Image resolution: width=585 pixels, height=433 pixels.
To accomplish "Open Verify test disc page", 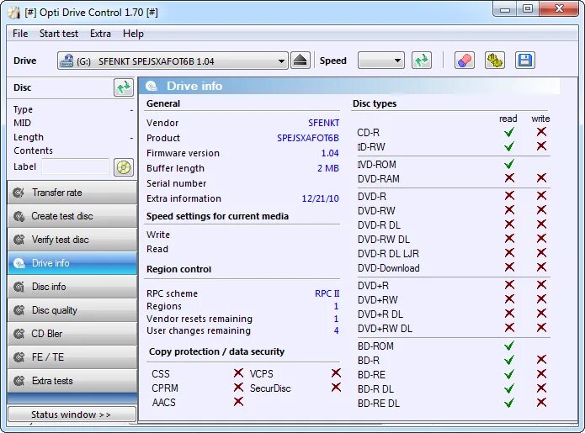I will click(72, 240).
